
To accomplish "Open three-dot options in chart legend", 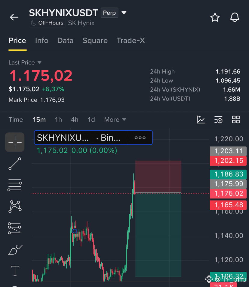I will tap(140, 138).
